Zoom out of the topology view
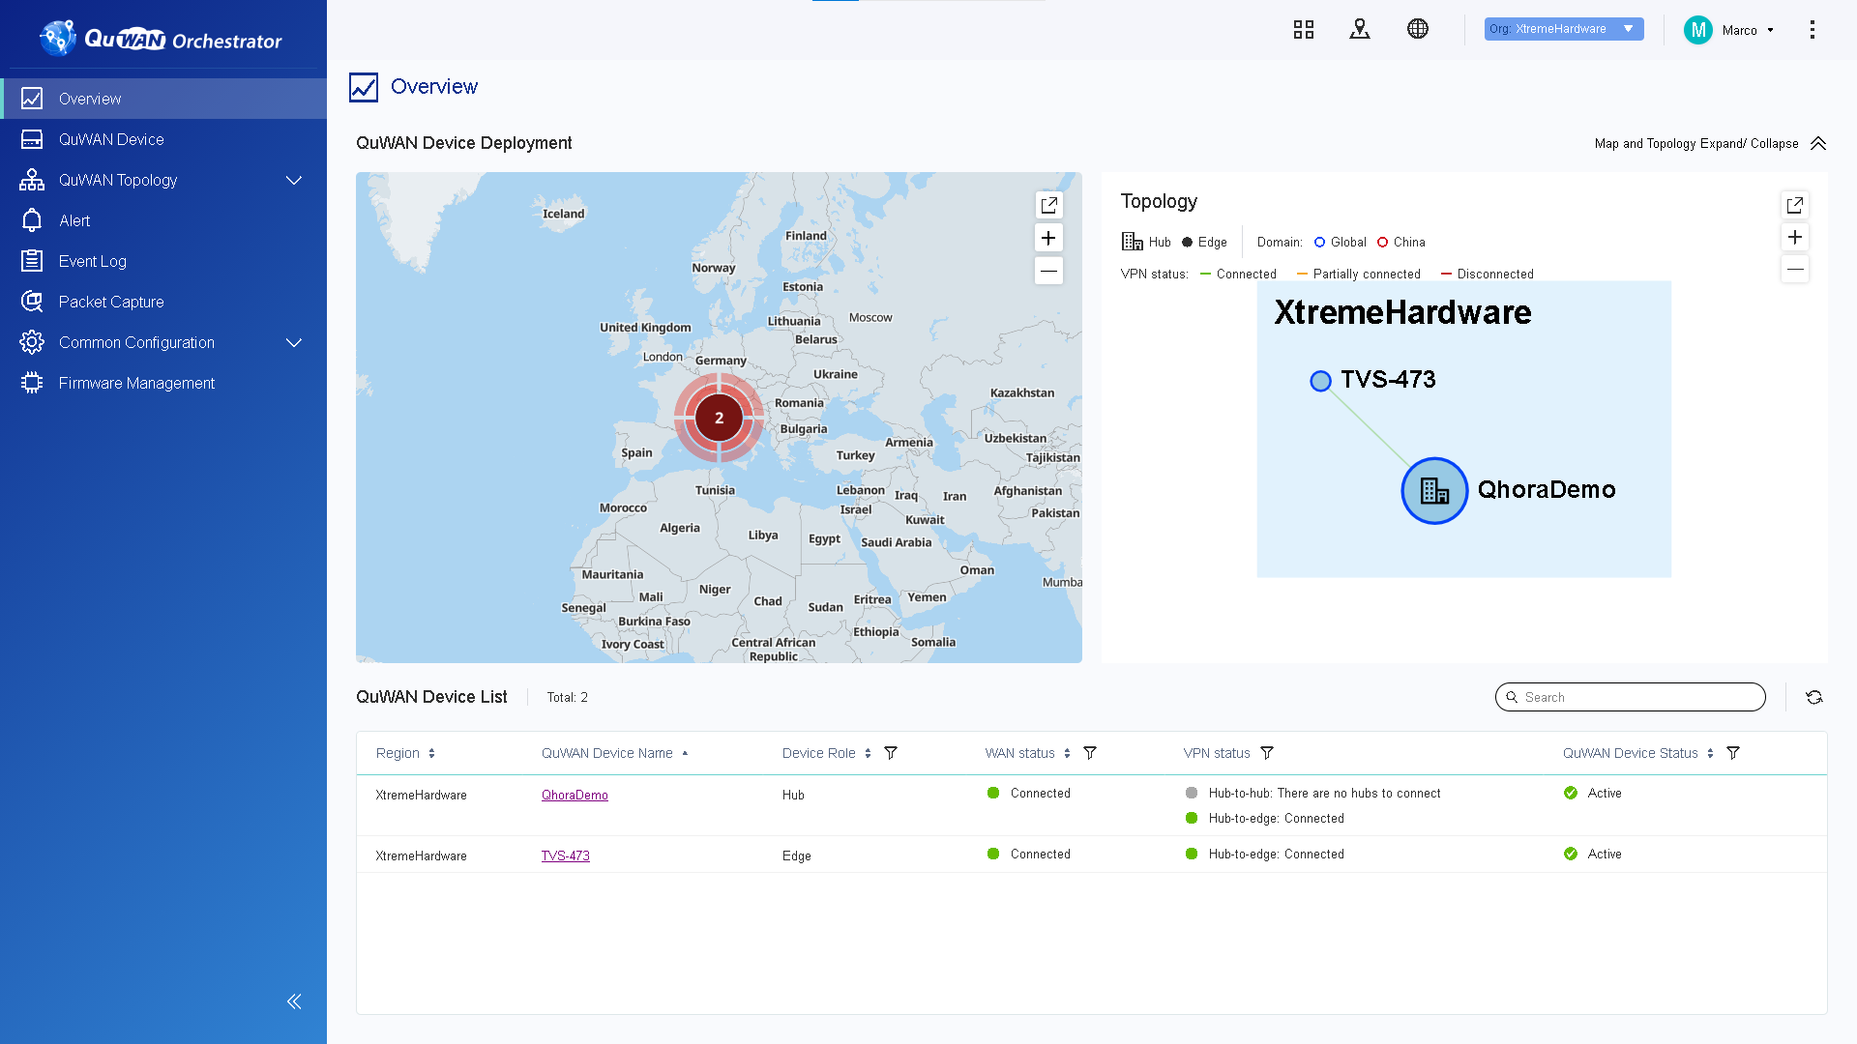Viewport: 1857px width, 1044px height. tap(1794, 270)
